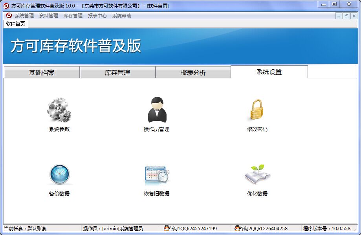Screen dimensions: 361x235
Task: Click the red app logo in menu bar
Action: point(9,15)
